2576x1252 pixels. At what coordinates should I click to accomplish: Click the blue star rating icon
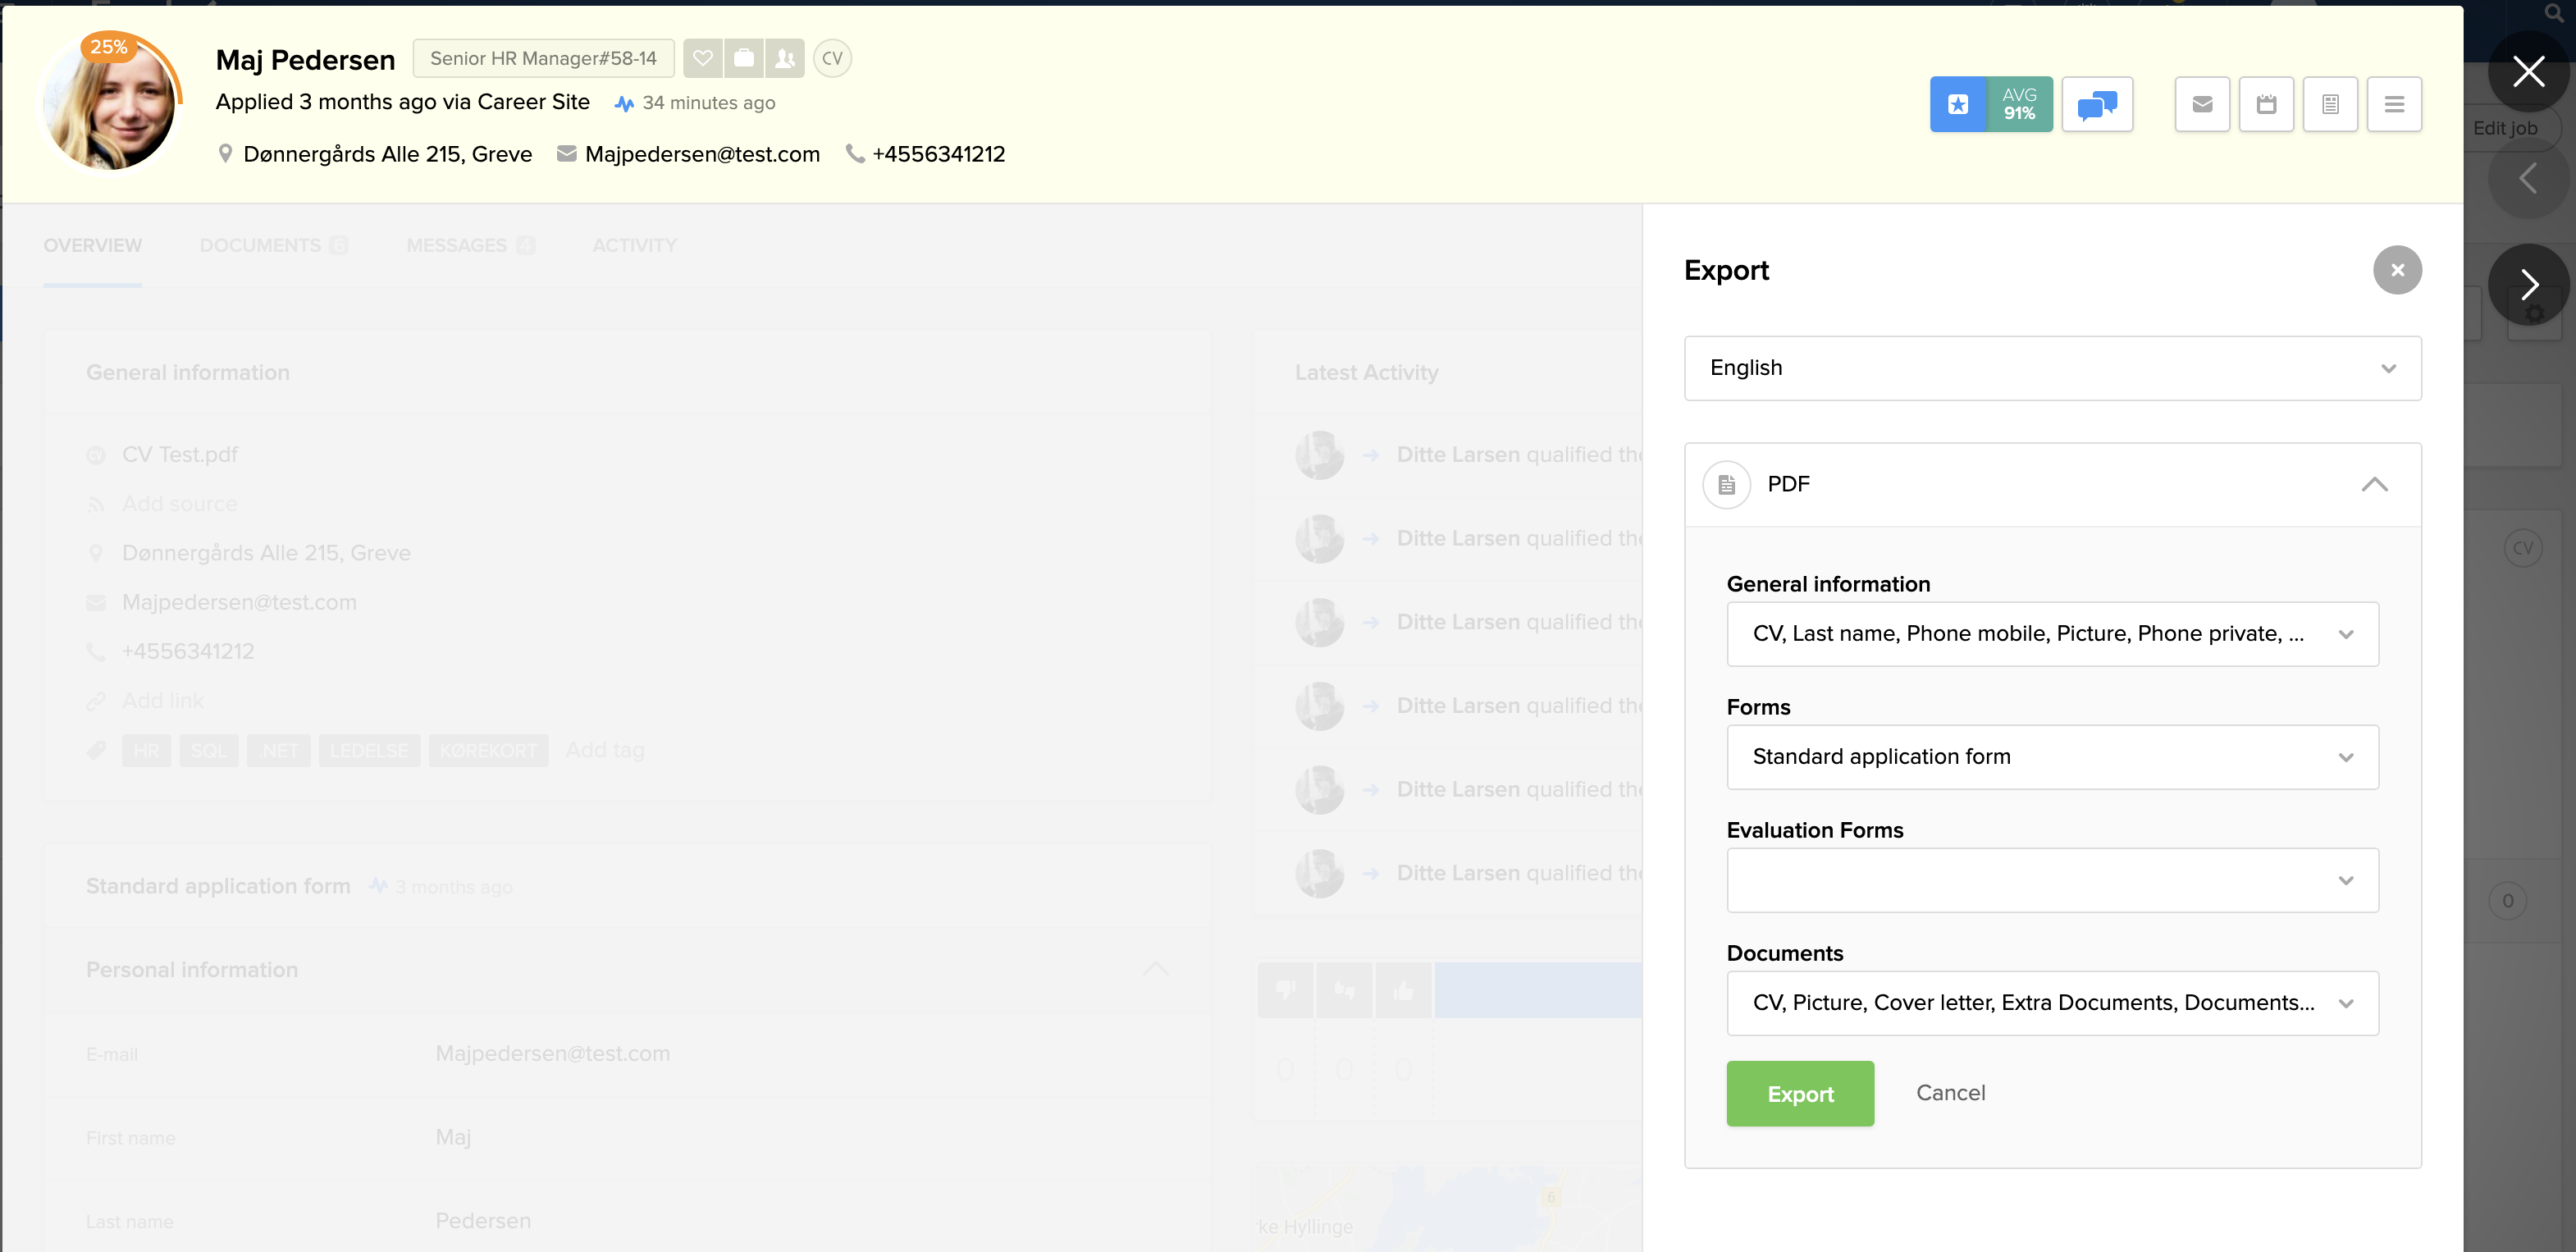(1957, 104)
